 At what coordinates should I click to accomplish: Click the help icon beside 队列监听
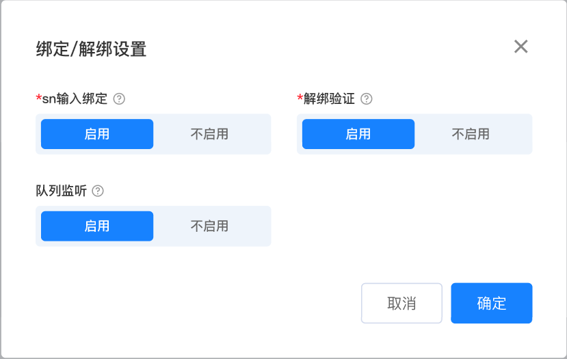pyautogui.click(x=98, y=191)
